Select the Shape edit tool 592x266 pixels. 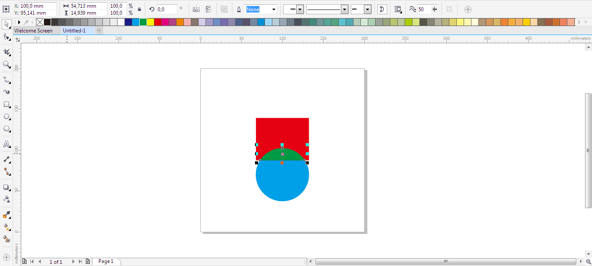tap(7, 37)
